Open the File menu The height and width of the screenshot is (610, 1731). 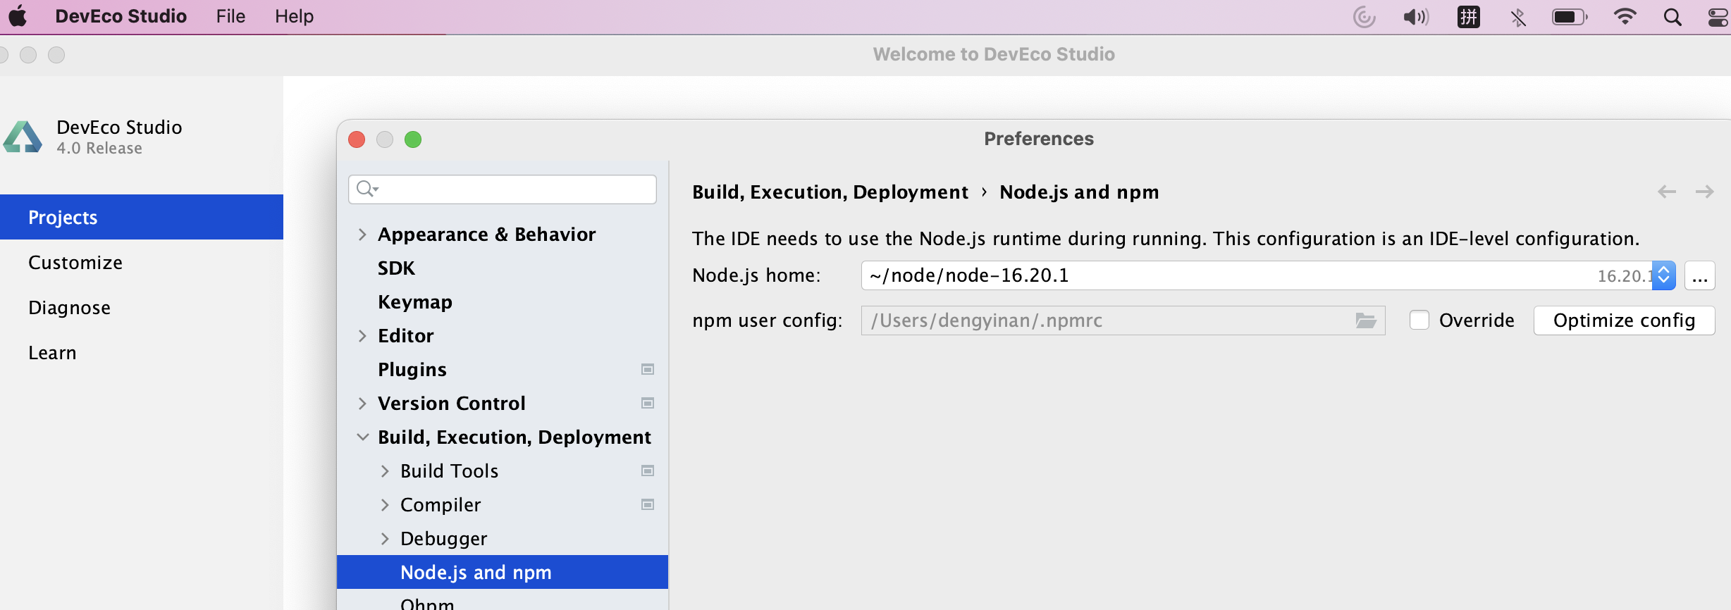click(230, 16)
